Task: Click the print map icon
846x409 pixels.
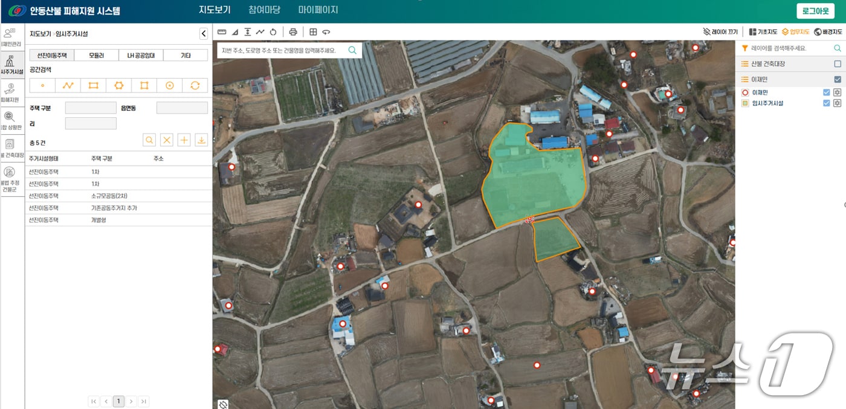Action: (x=293, y=32)
